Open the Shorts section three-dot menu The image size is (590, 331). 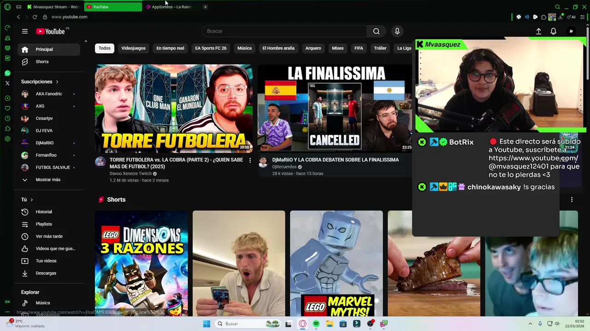[x=572, y=200]
